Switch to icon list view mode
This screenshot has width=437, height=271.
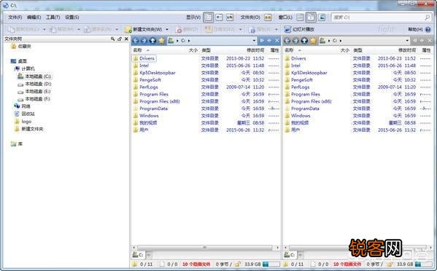(220, 17)
